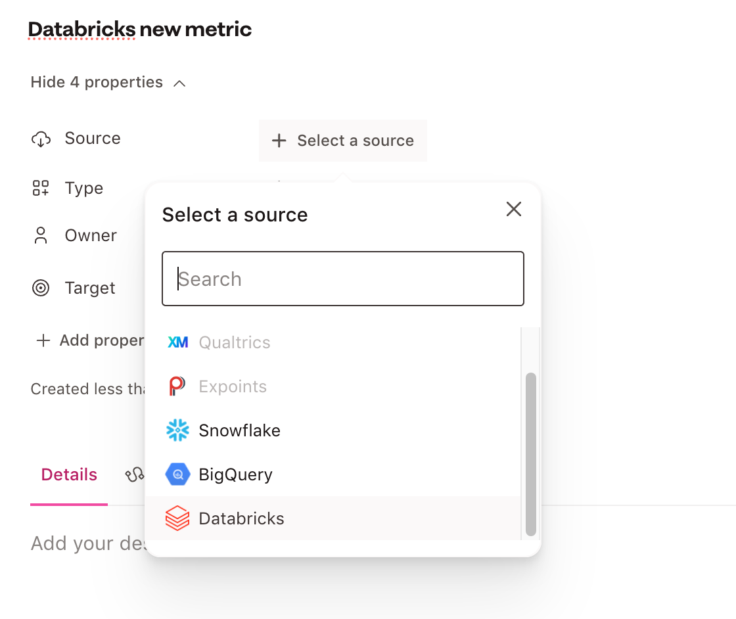Close the Select a source popup

pyautogui.click(x=514, y=210)
